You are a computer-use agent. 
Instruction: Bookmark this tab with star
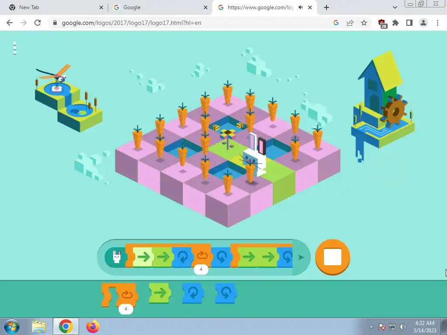click(x=364, y=23)
